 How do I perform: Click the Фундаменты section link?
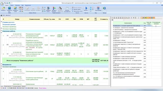coord(7,64)
